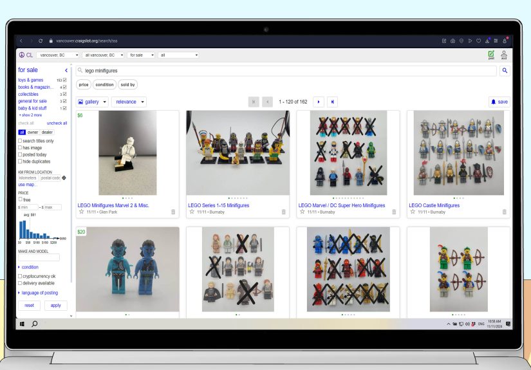The image size is (531, 370).
Task: Click the browser downloads icon
Action: [487, 41]
